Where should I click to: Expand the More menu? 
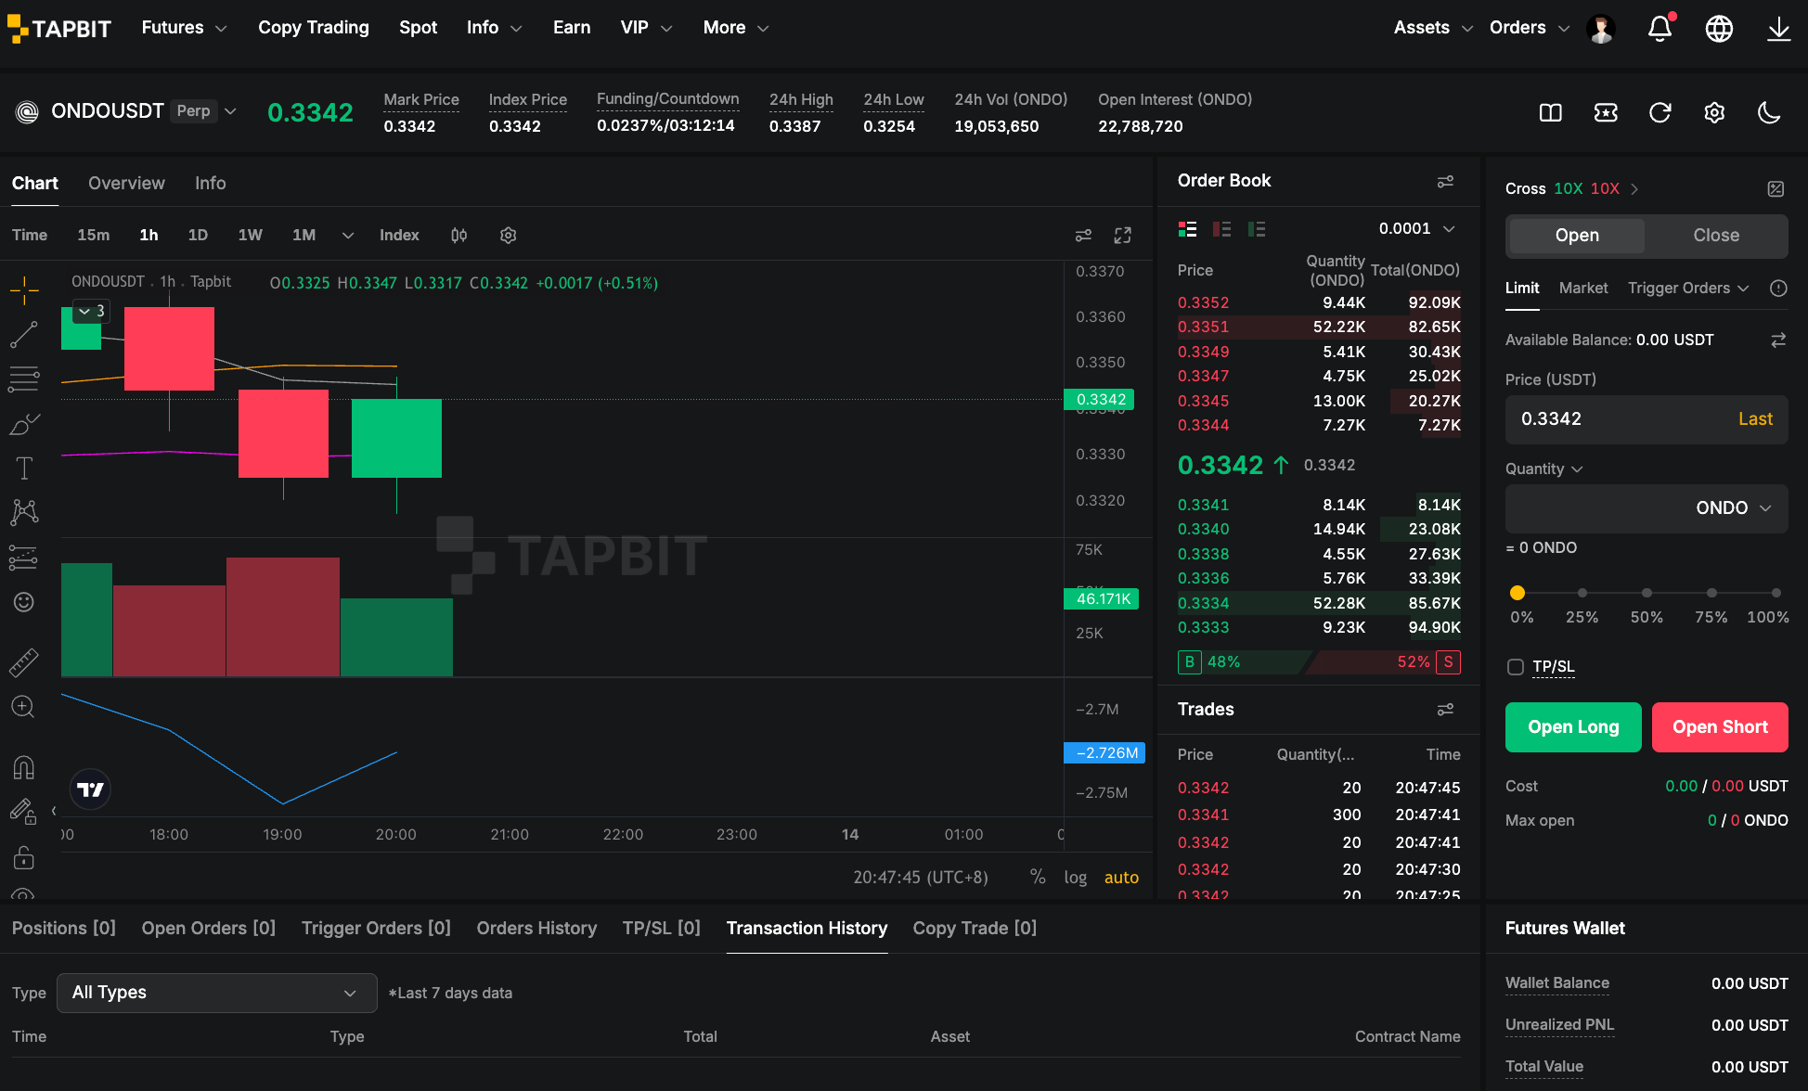[736, 28]
